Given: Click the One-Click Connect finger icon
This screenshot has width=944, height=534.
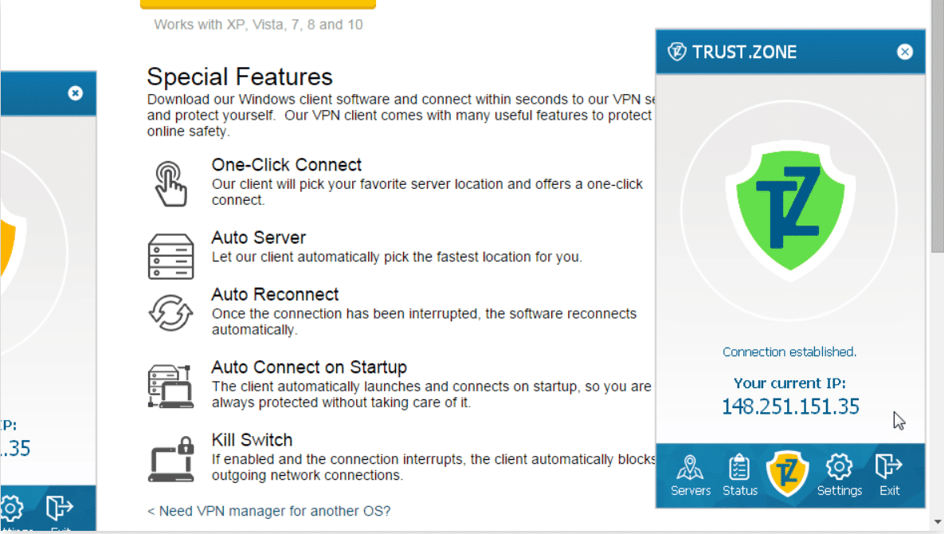Looking at the screenshot, I should 170,183.
